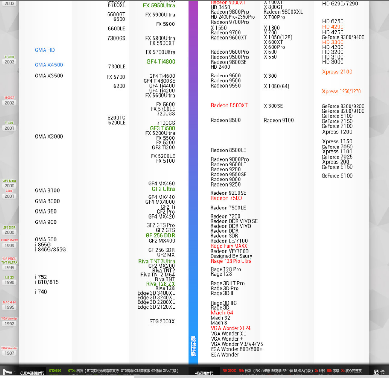Select the green Riva TNT2Ultra entry
389x378 pixels.
tap(157, 261)
